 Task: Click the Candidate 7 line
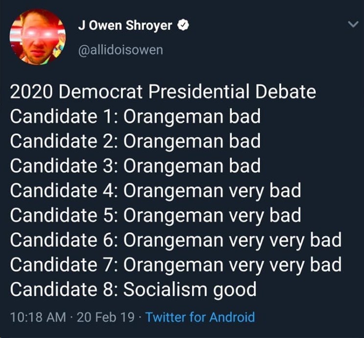(176, 265)
